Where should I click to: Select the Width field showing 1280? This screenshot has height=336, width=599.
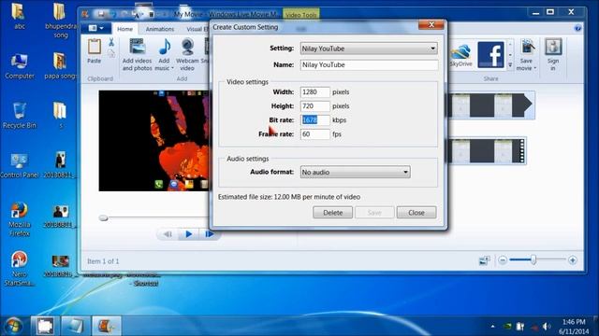click(314, 91)
